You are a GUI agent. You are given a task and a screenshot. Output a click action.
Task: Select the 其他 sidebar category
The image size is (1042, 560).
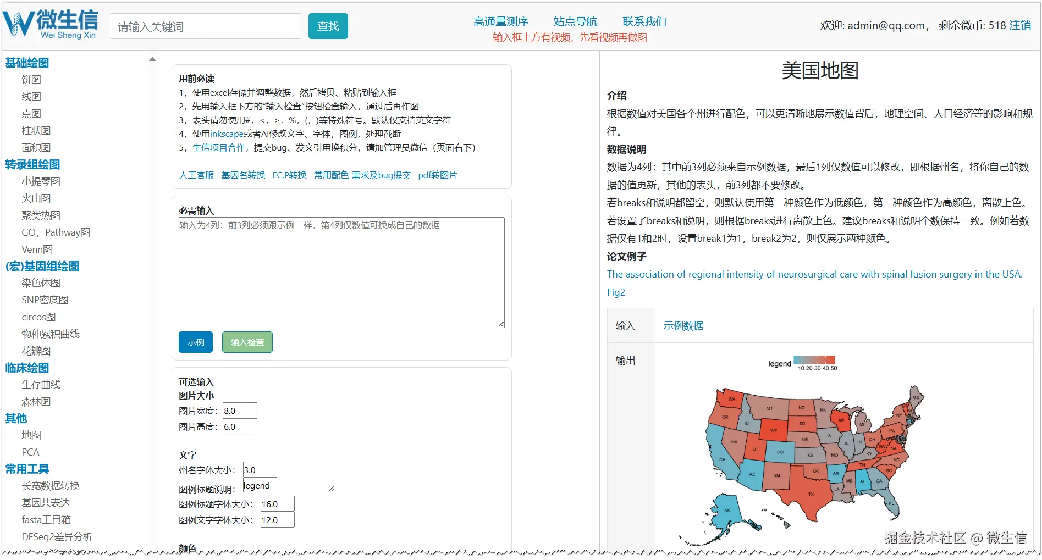coord(16,418)
